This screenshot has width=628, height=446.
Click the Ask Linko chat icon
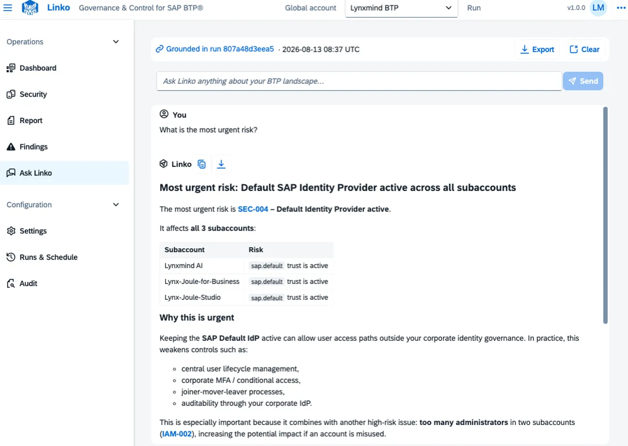tap(10, 173)
